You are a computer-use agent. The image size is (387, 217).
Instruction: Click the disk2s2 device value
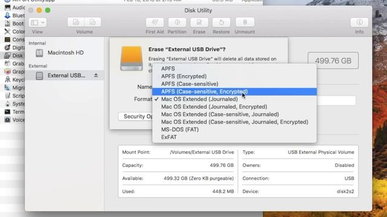345,192
